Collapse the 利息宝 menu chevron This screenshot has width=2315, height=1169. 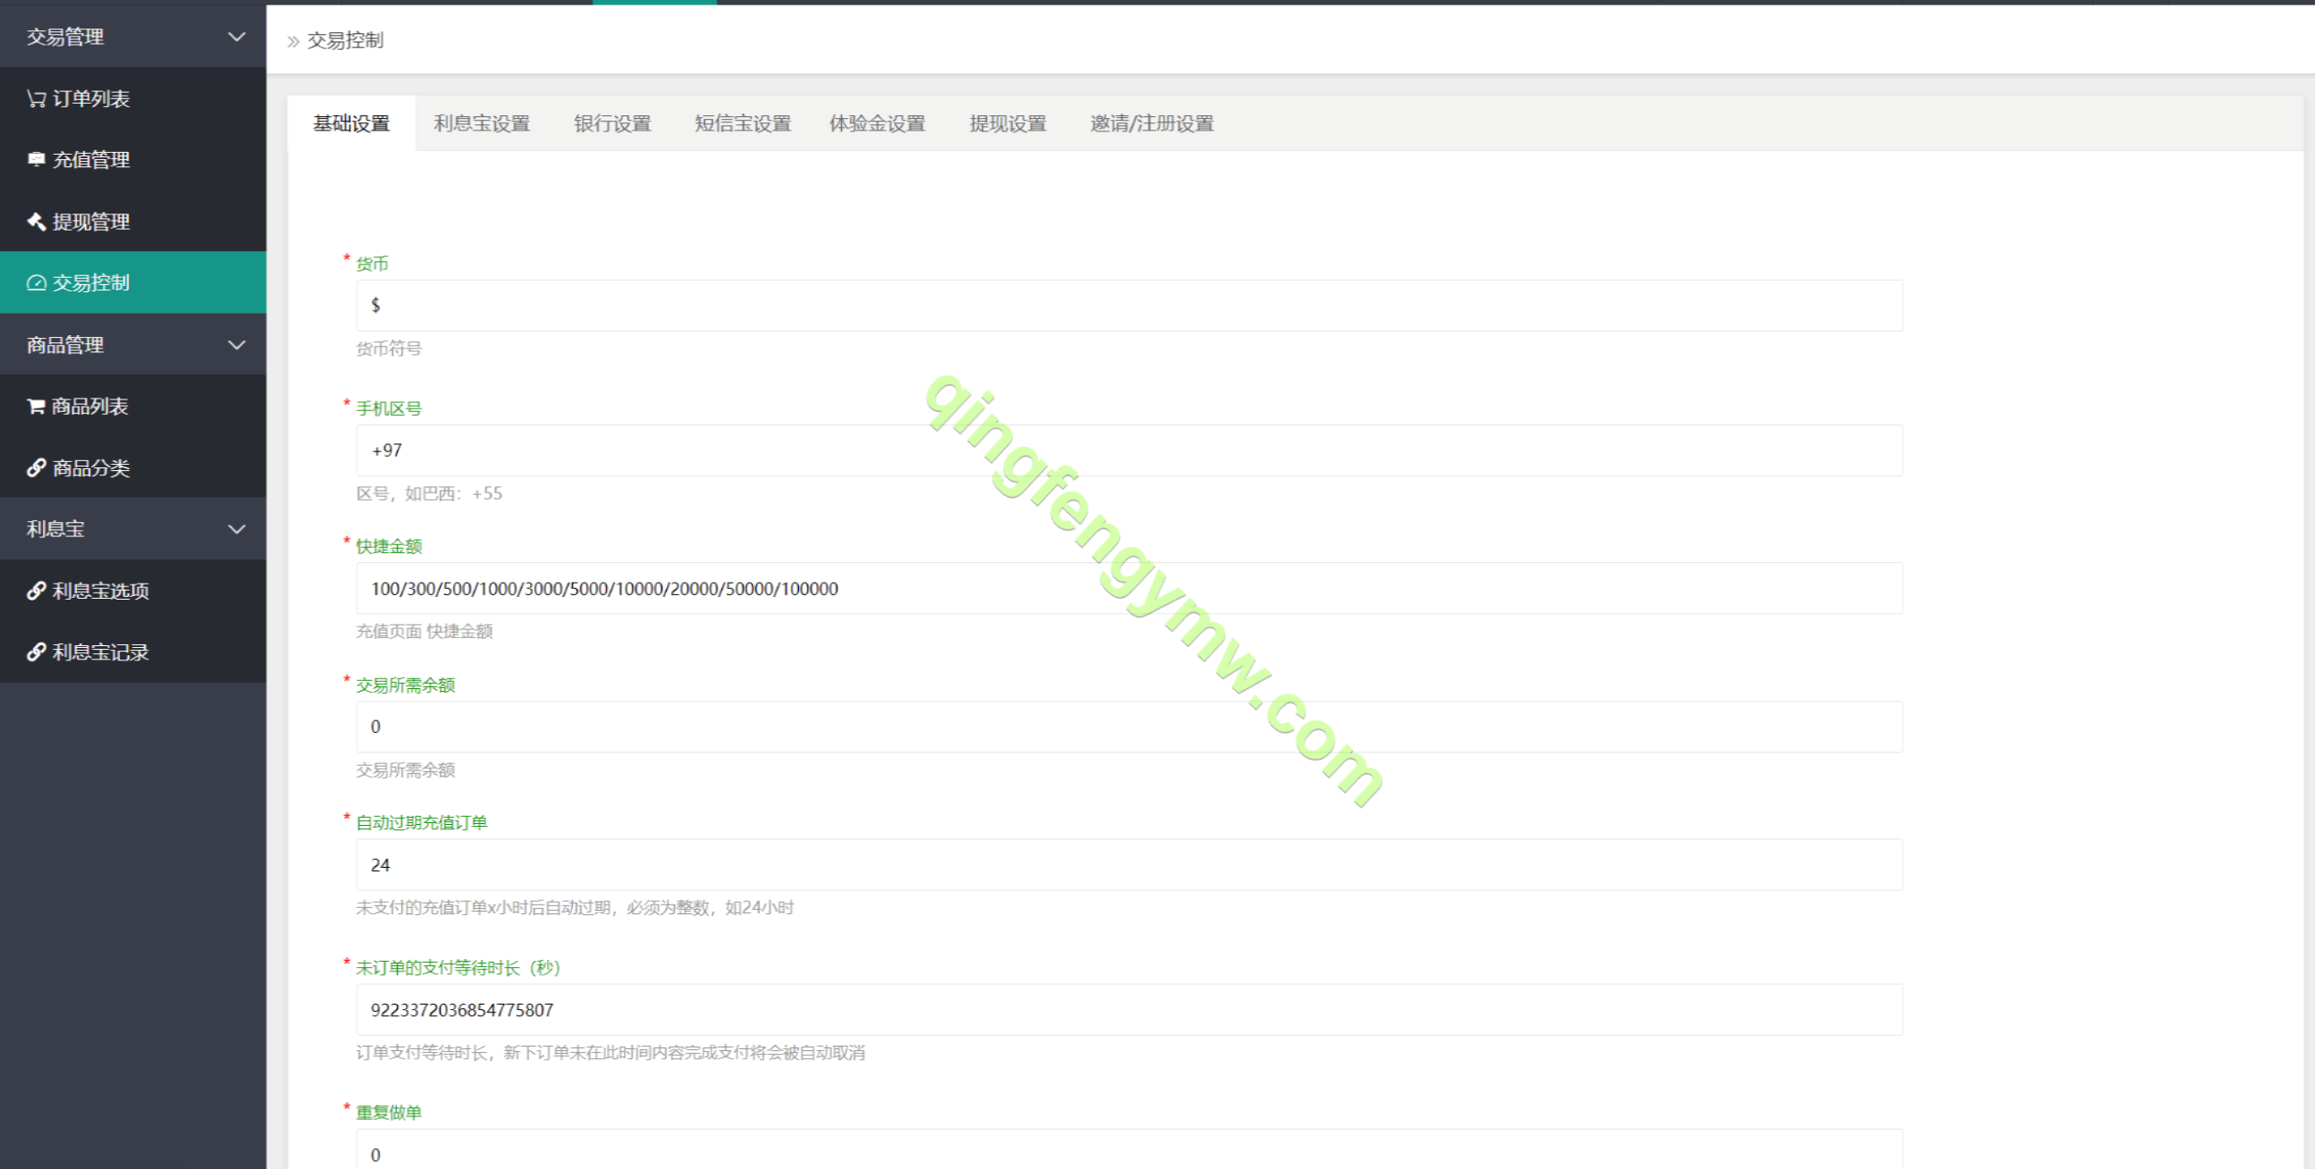click(236, 529)
